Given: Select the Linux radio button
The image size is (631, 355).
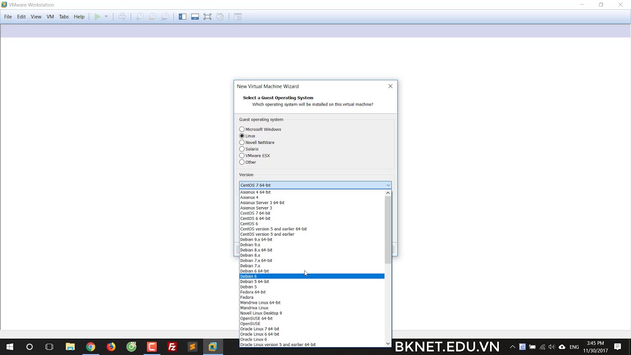Looking at the screenshot, I should click(242, 136).
